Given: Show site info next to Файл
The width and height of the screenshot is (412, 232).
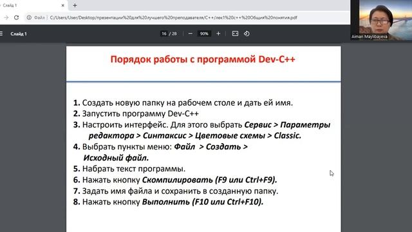Looking at the screenshot, I should 29,17.
